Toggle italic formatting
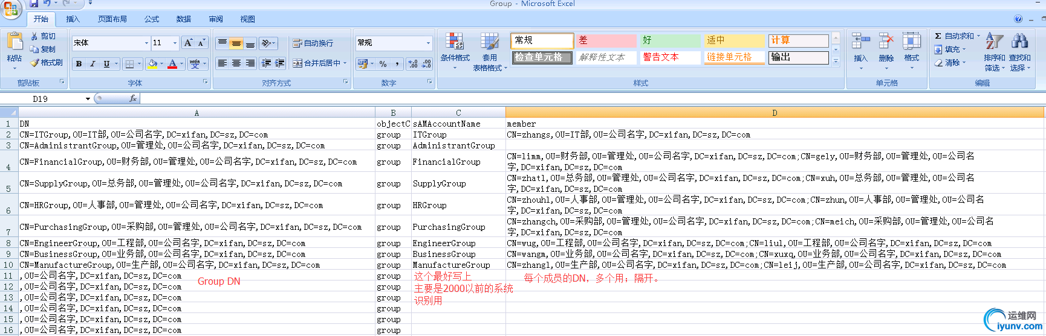 coord(93,63)
